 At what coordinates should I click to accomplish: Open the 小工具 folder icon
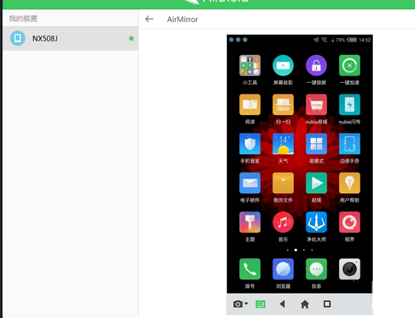pos(250,66)
